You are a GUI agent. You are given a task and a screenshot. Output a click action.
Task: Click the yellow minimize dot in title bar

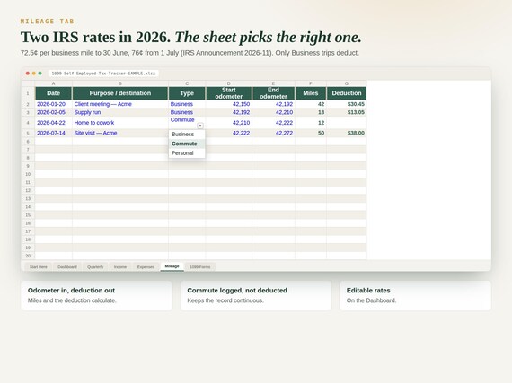point(33,74)
